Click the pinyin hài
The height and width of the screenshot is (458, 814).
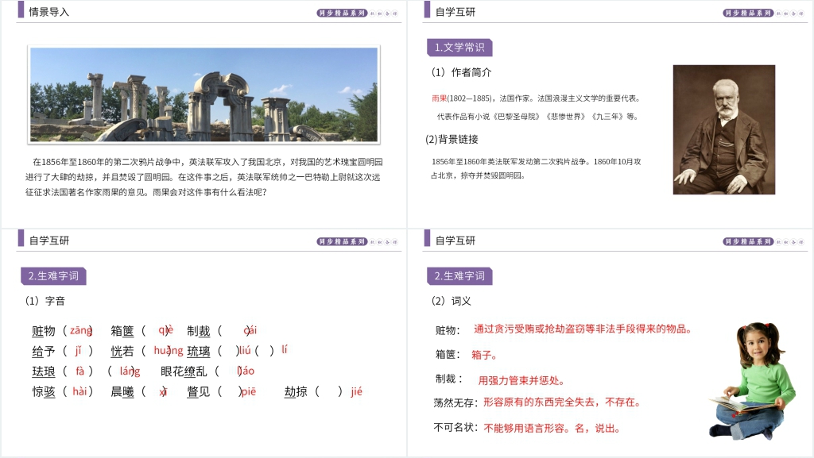pos(79,391)
